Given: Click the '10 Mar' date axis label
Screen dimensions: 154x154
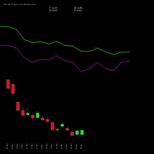Looking at the screenshot, I should pyautogui.click(x=7, y=146).
